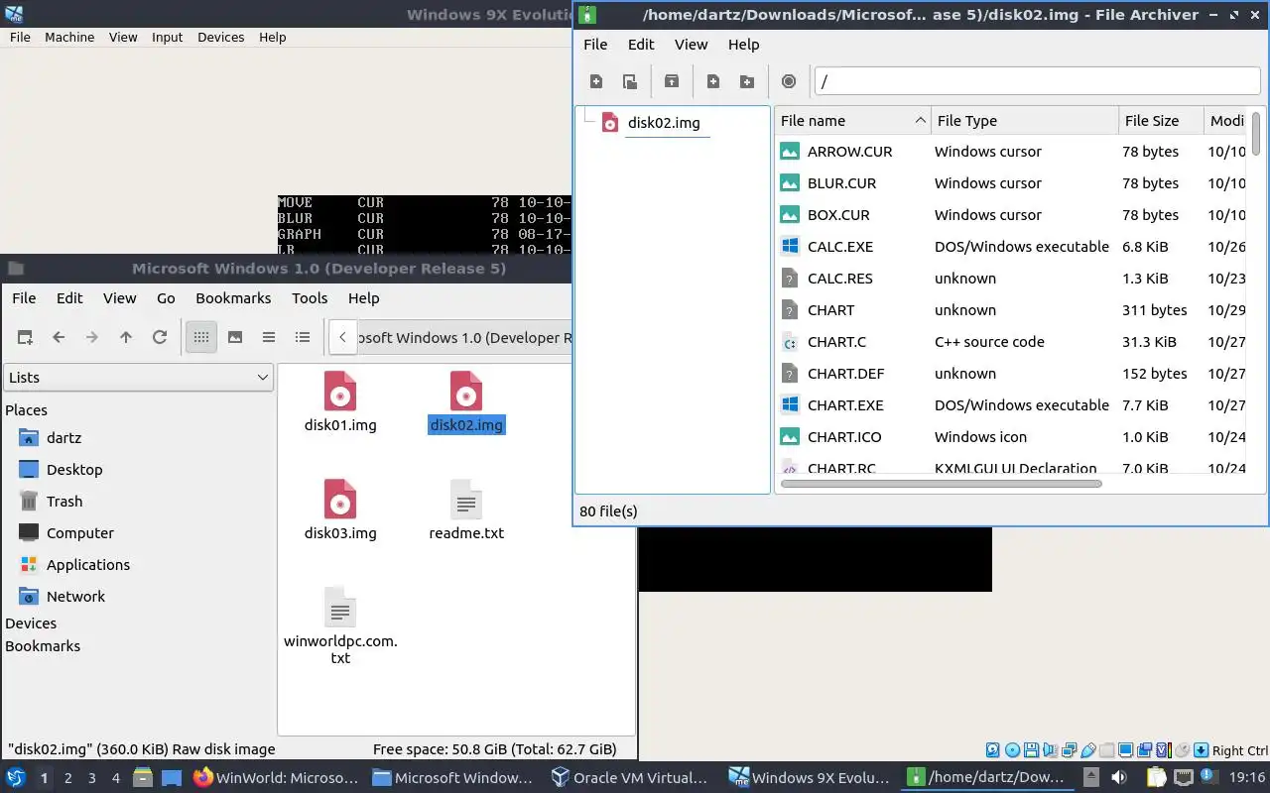Click the Add files icon in File Archiver
The width and height of the screenshot is (1270, 793).
713,81
